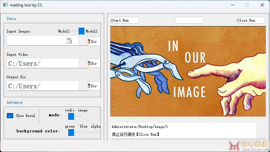This screenshot has width=270, height=152.
Task: Toggle the Show Result checkbox
Action: tap(10, 116)
